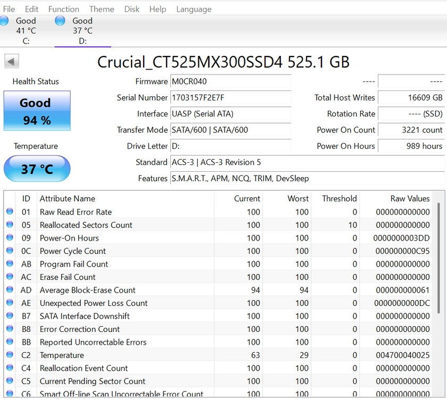Click the Interface field UASP (Serial ATA)
Screen dimensions: 447x399
(x=230, y=114)
